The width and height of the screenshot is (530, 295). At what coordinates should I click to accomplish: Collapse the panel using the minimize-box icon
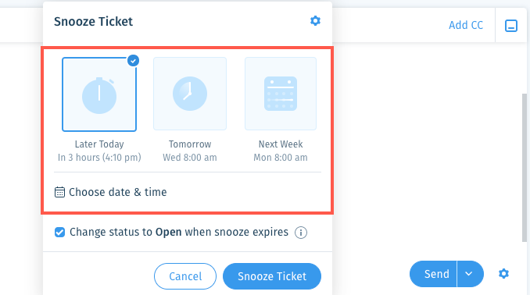coord(511,26)
